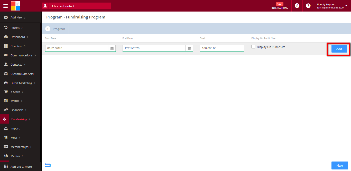Click the blue back arrow icon
Viewport: 351px width, 171px height.
click(48, 165)
